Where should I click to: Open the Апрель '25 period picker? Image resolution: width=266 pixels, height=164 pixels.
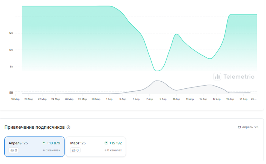(248, 127)
